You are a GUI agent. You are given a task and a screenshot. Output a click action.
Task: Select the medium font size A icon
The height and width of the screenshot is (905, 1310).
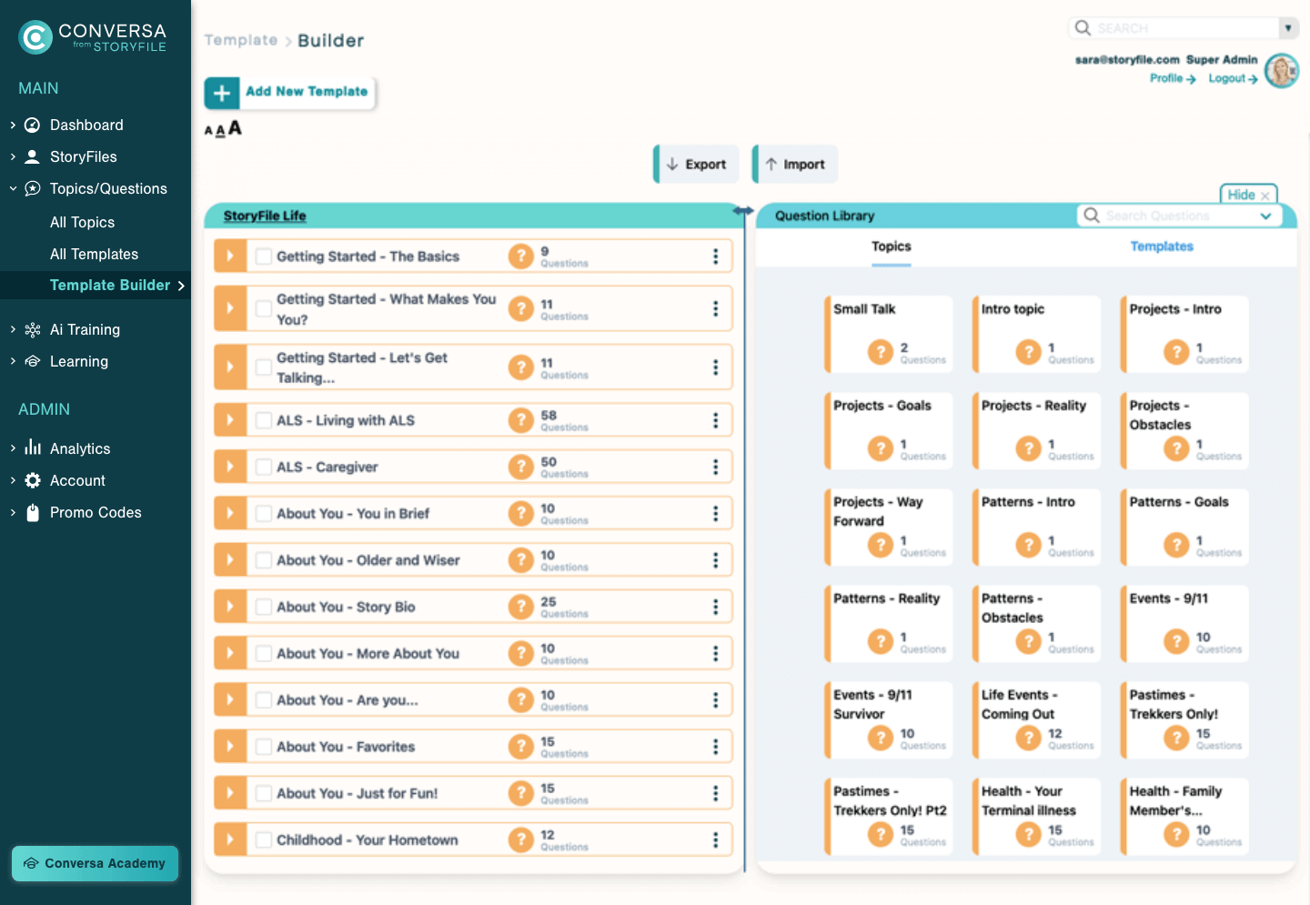(220, 130)
